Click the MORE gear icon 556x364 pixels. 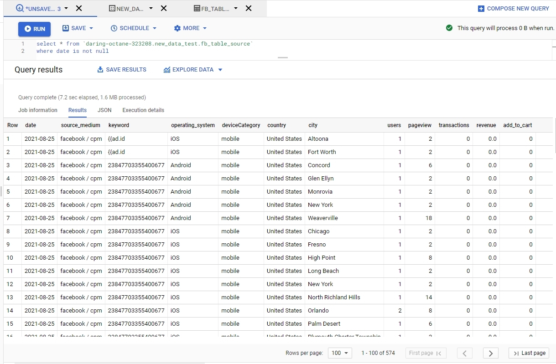pyautogui.click(x=177, y=28)
